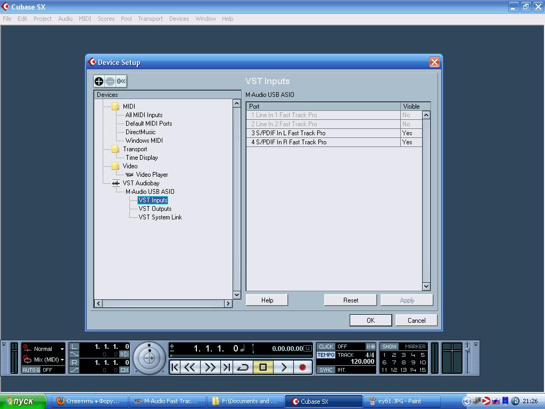Open the Transport menu
Viewport: 545px width, 409px height.
tap(150, 19)
